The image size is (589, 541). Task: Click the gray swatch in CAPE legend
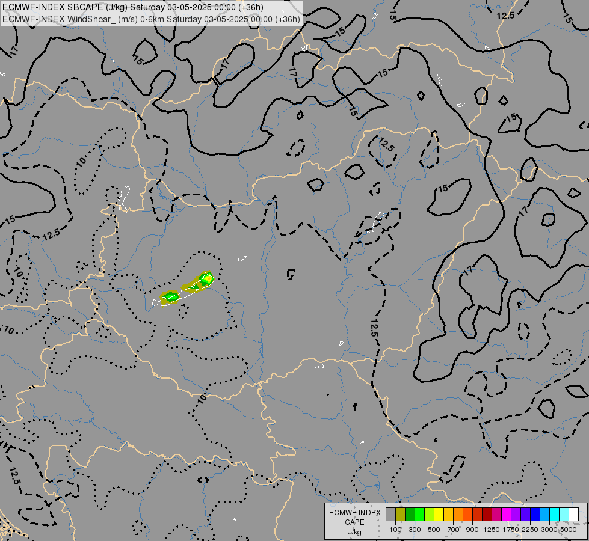click(390, 515)
